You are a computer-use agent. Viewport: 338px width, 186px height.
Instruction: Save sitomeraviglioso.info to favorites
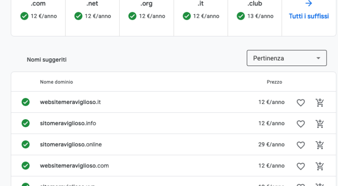[300, 123]
